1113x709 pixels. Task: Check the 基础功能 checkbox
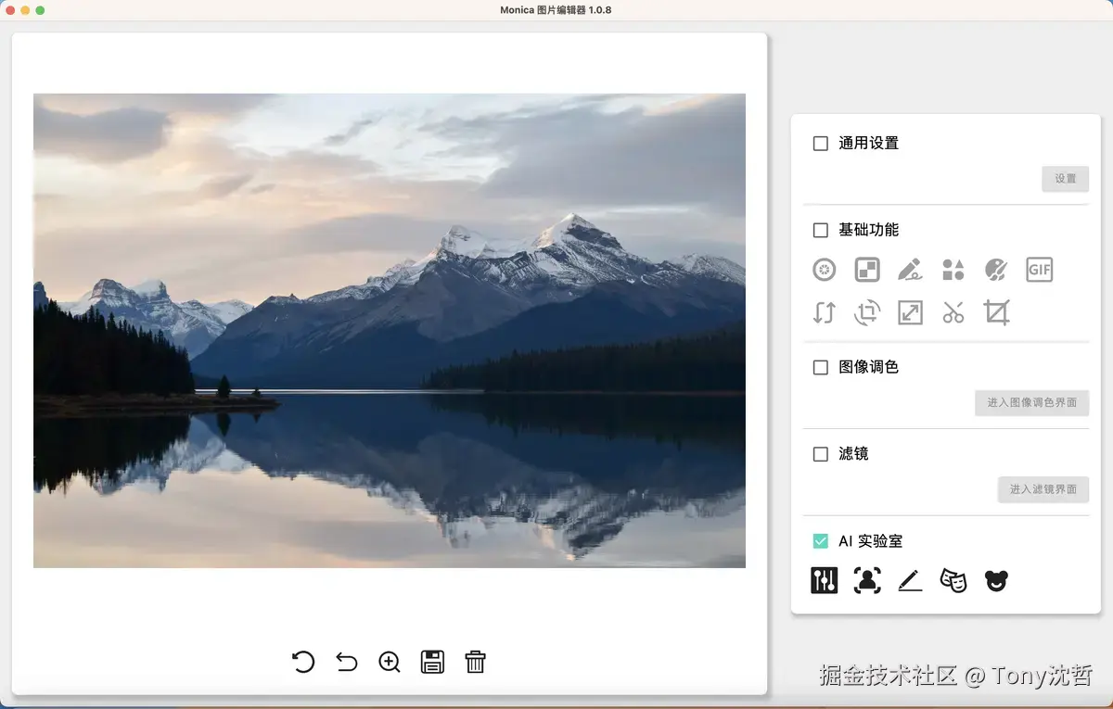pos(820,230)
